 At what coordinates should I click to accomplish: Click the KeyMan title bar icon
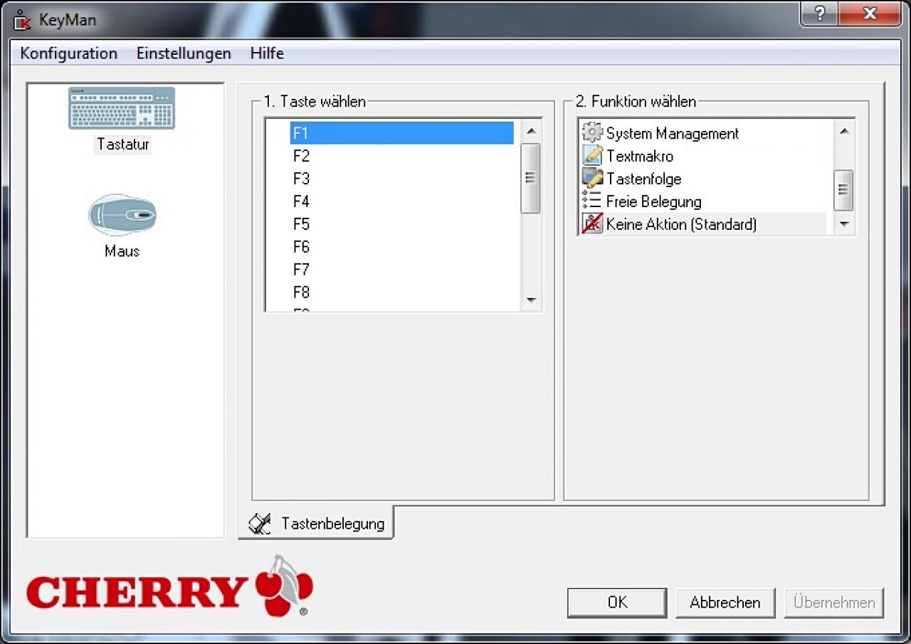23,20
